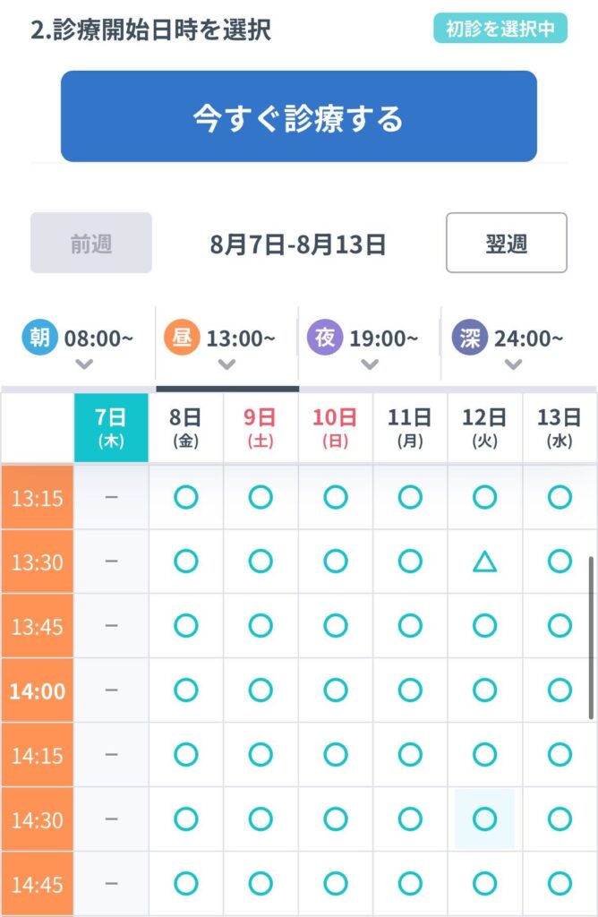Tap the 初診を選択中 badge
598x917 pixels.
point(500,28)
